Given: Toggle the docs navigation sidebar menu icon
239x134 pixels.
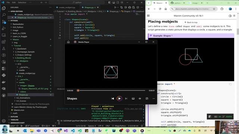Looking at the screenshot, I should 148,16.
